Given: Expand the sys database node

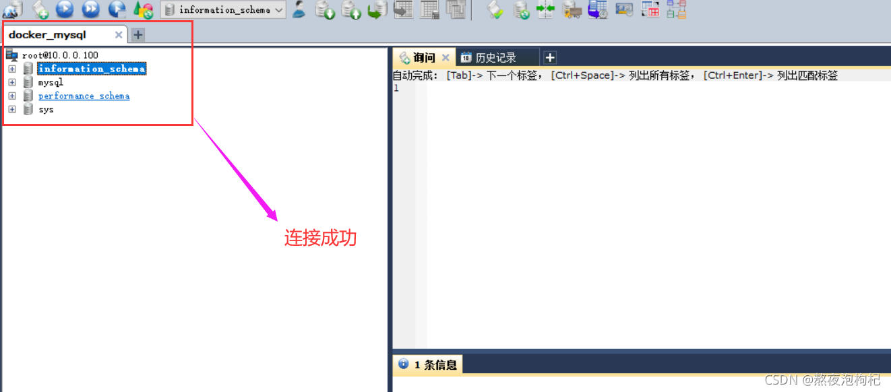Looking at the screenshot, I should coord(12,109).
